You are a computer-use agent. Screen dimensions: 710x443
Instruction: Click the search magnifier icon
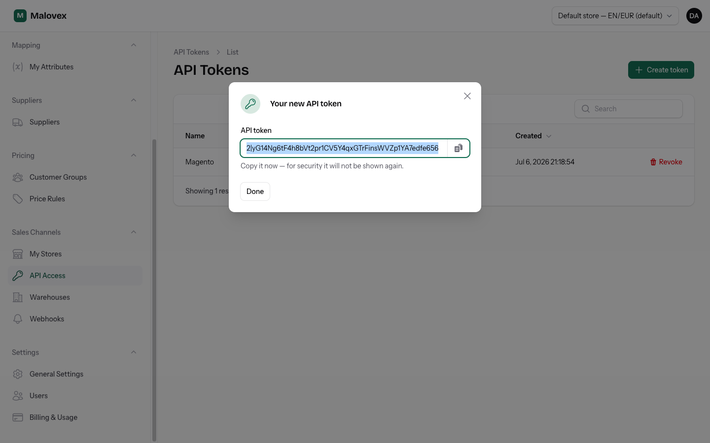pos(586,109)
